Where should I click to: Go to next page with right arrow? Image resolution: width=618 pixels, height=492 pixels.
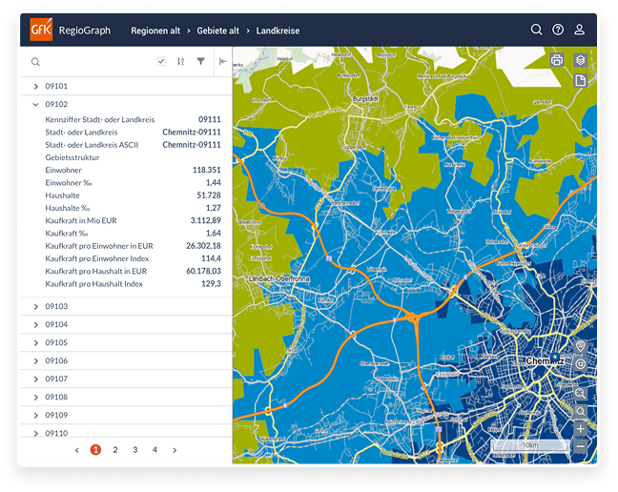pyautogui.click(x=175, y=449)
